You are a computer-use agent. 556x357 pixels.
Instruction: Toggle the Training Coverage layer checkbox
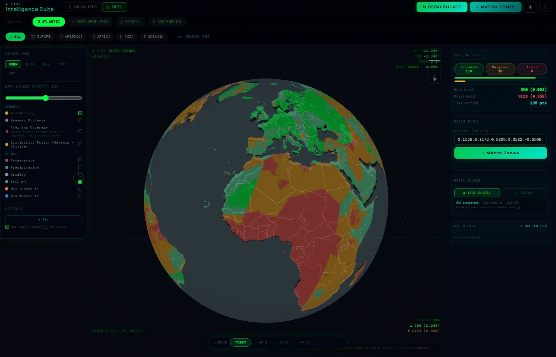click(80, 131)
